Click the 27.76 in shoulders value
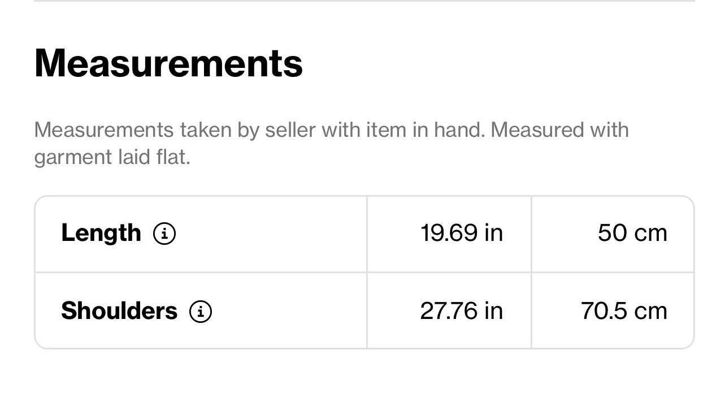The width and height of the screenshot is (712, 410). click(462, 311)
